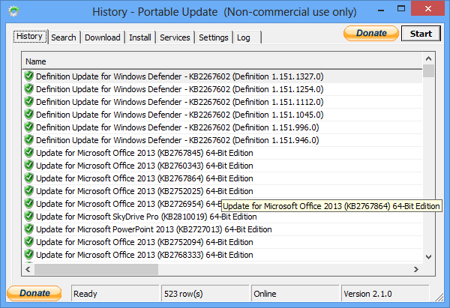The width and height of the screenshot is (450, 308).
Task: Switch to the Search tab
Action: coord(64,37)
